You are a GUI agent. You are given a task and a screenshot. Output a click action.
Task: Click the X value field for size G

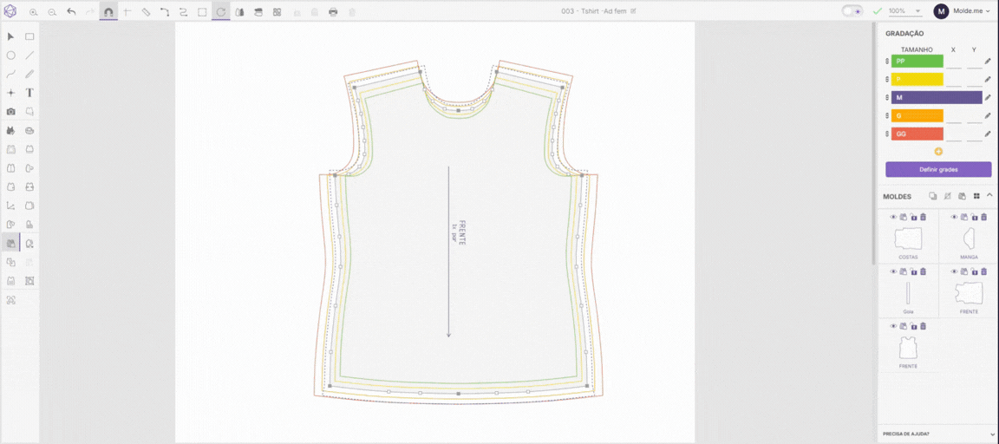tap(954, 116)
